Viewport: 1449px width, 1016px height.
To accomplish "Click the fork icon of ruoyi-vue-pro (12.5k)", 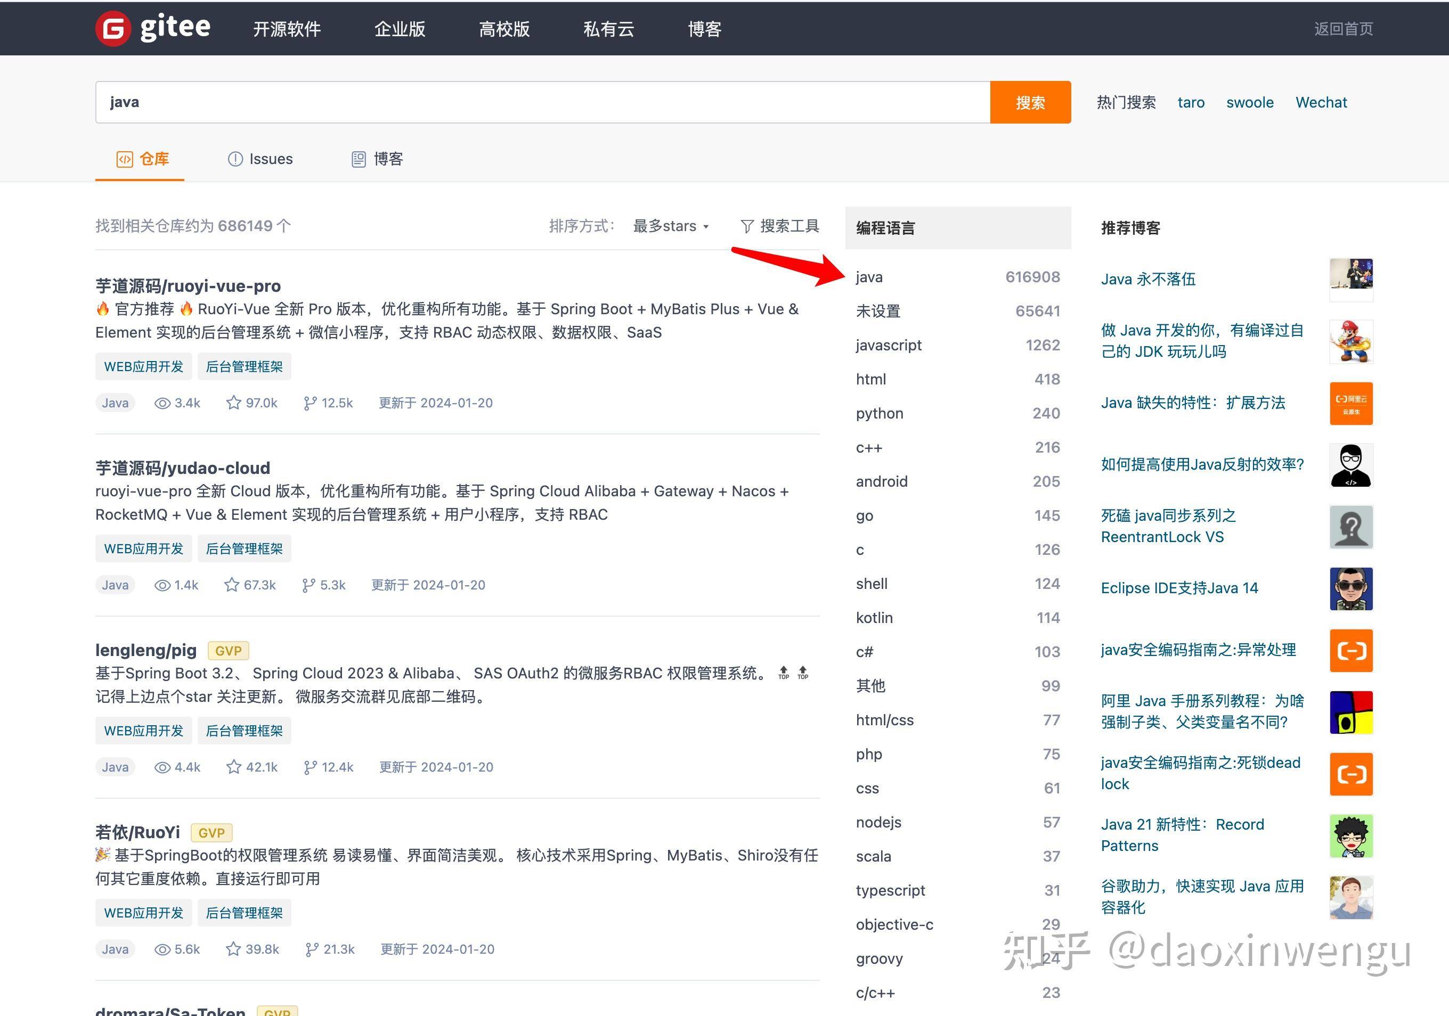I will pyautogui.click(x=310, y=403).
